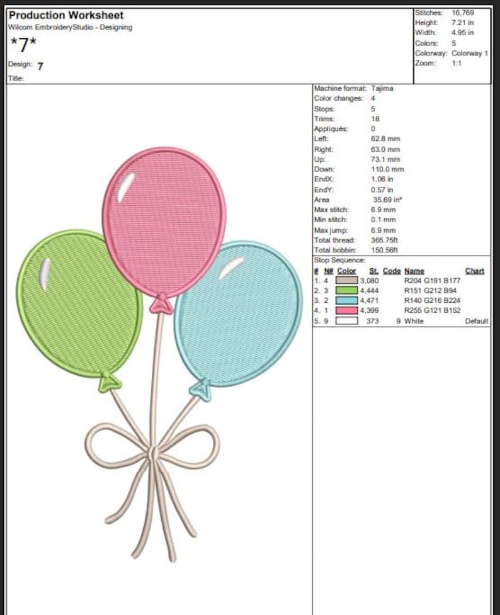Click the white color swatch in row 5
This screenshot has width=500, height=615.
pos(346,321)
